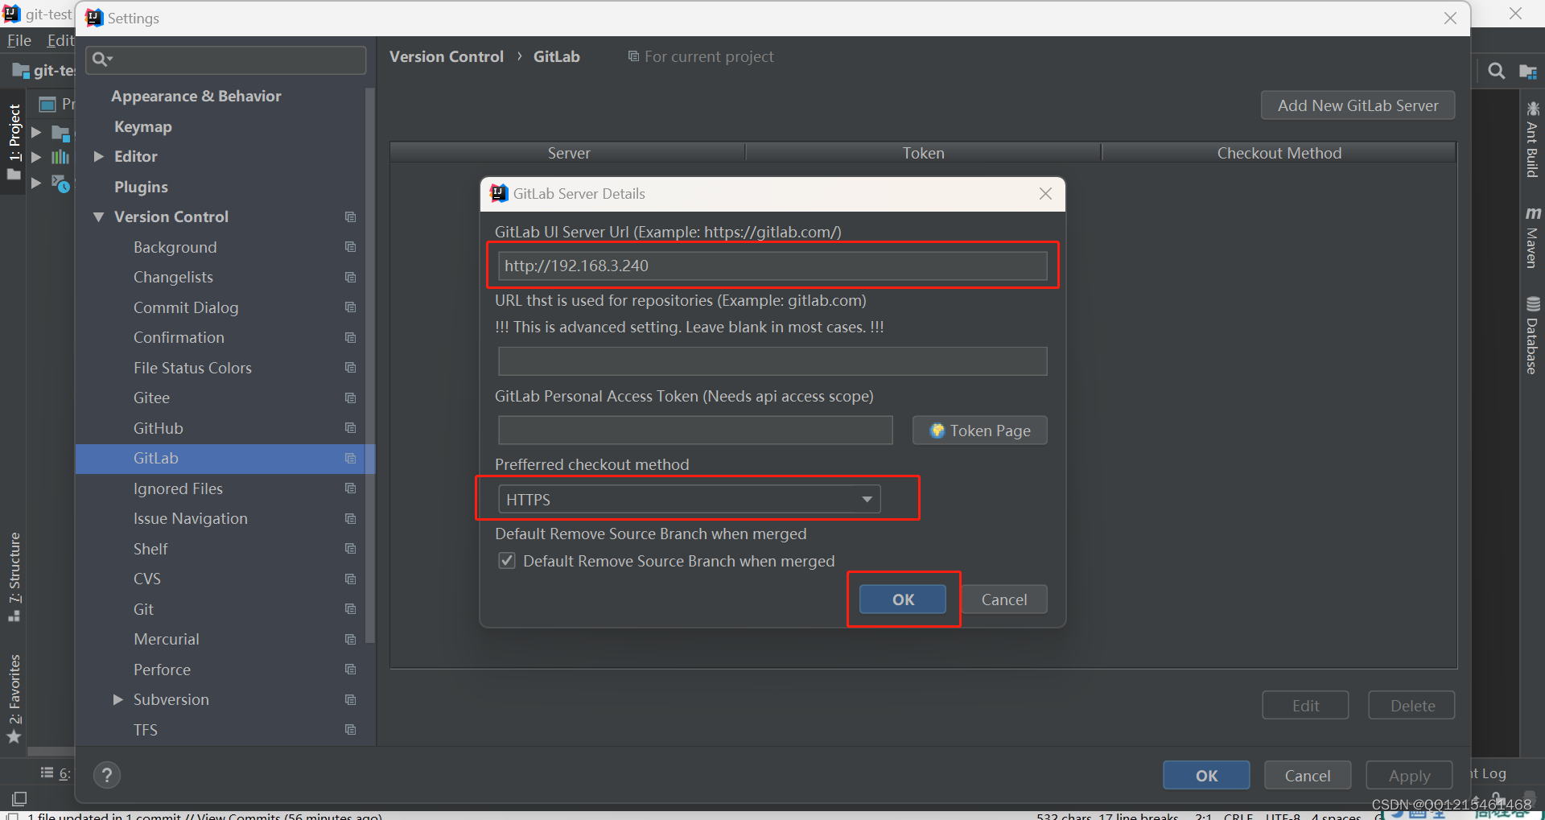Select the Keymap settings category
Screen dimensions: 1545x820
(x=143, y=126)
